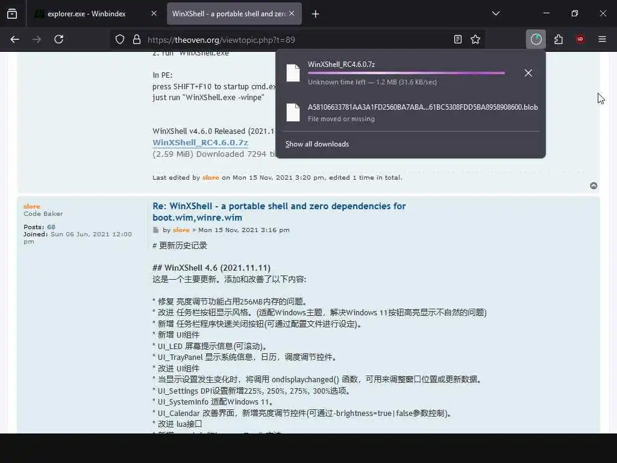Screen dimensions: 617x463
Task: Focus the theoven.org address bar
Action: (297, 40)
